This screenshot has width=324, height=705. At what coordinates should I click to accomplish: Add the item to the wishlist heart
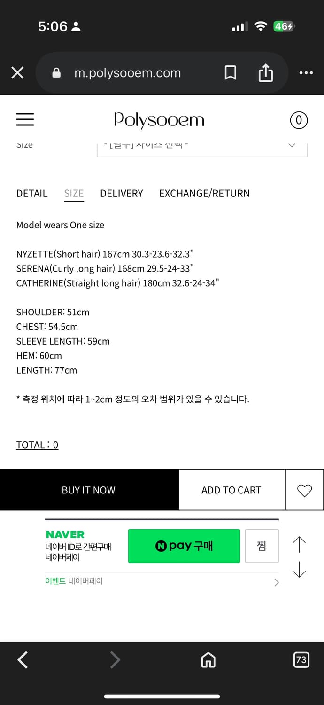305,489
